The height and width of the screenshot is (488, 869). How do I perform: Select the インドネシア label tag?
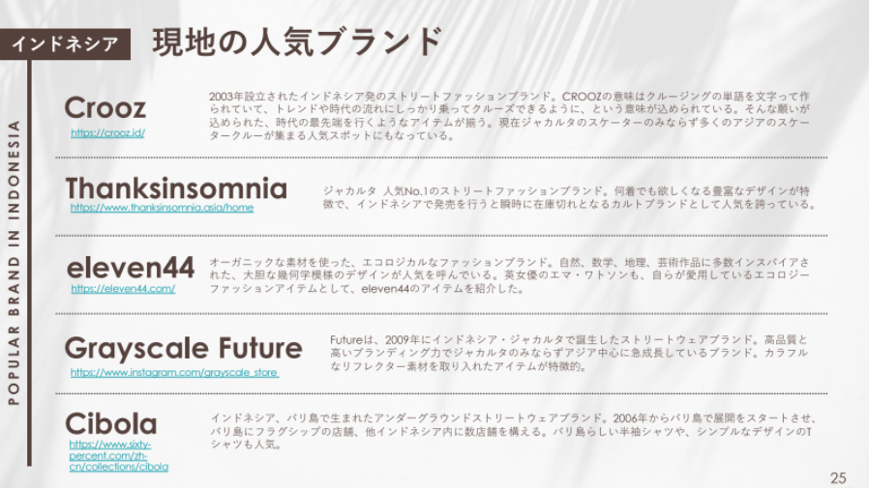[x=66, y=44]
